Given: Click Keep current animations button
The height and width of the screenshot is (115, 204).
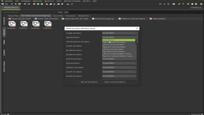Looking at the screenshot, I should [115, 82].
